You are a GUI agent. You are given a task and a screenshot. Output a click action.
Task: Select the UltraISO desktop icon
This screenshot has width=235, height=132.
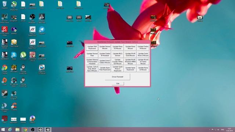pyautogui.click(x=32, y=119)
